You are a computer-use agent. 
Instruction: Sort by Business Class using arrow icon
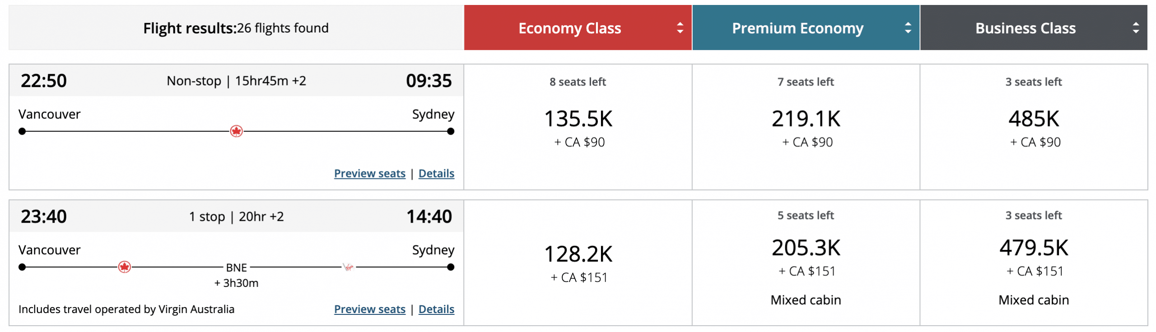1136,28
